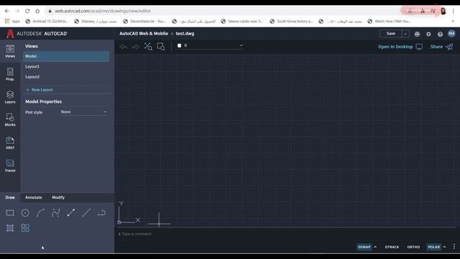460x259 pixels.
Task: Expand POLAR options arrow
Action: 444,247
